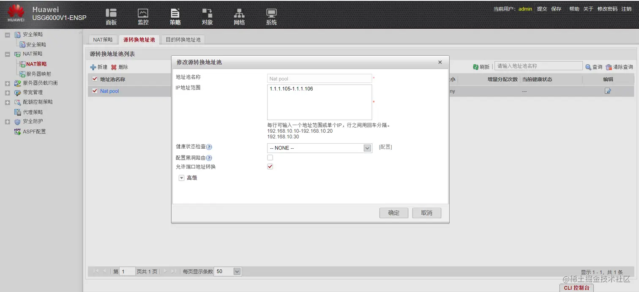Click the 刷新 refresh icon
The image size is (639, 292).
coord(478,66)
